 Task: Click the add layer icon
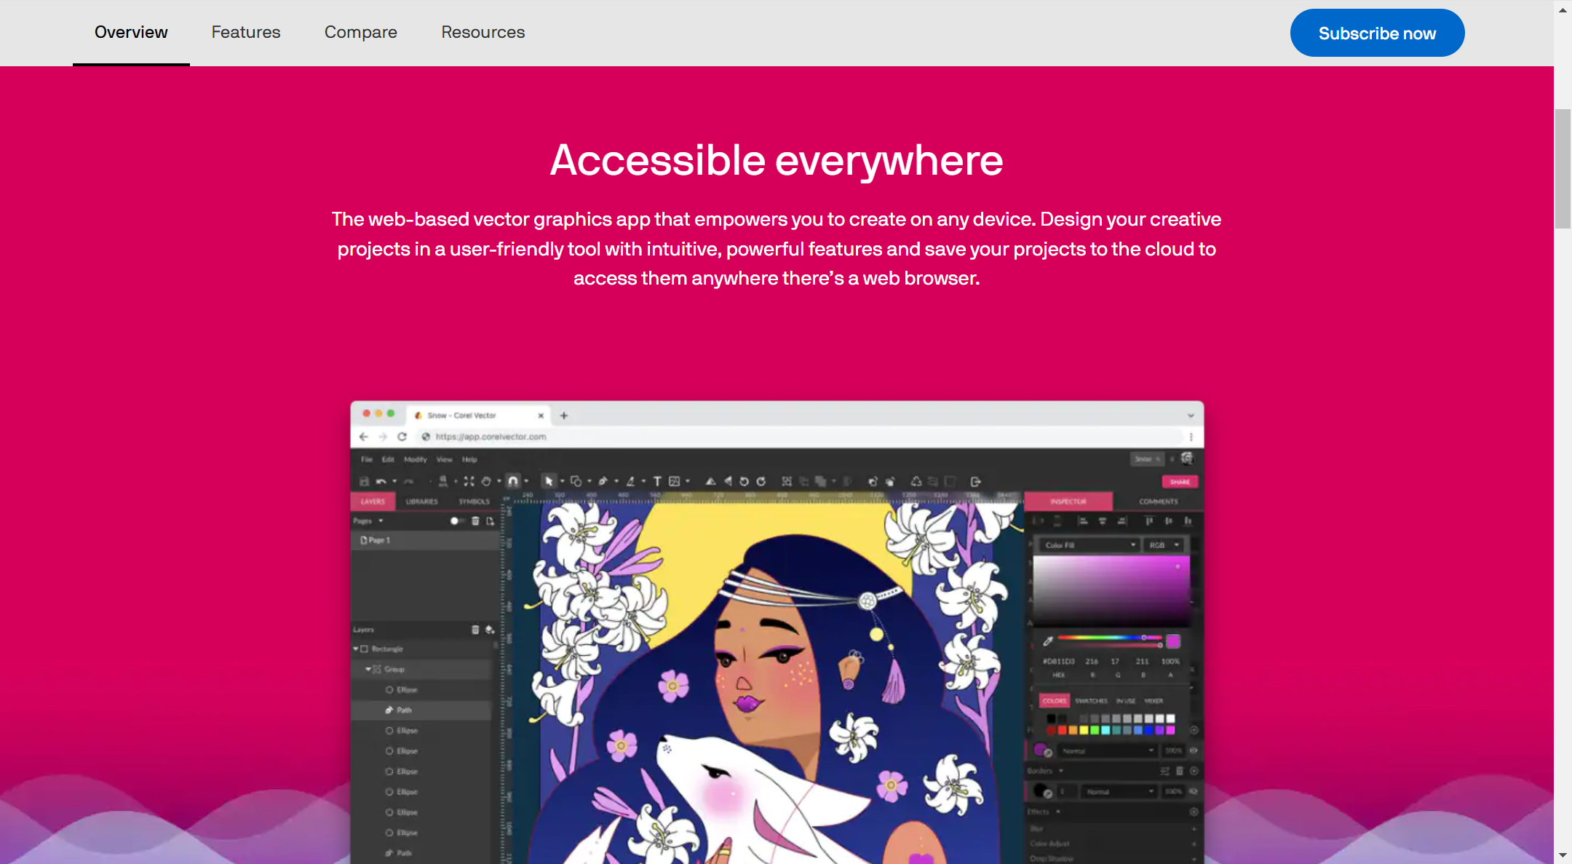click(x=490, y=630)
